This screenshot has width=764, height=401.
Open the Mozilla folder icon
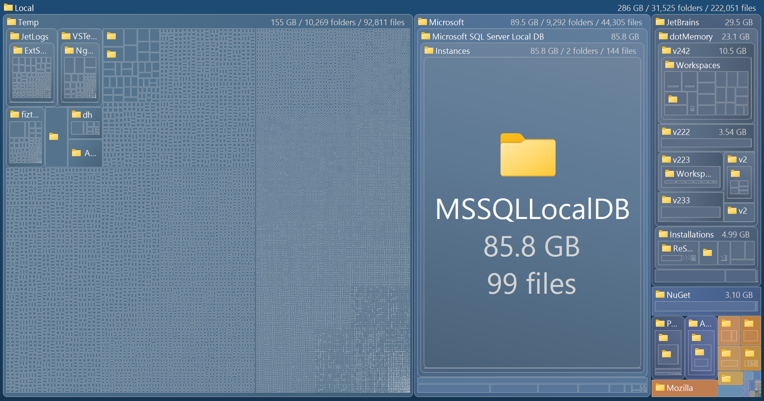660,387
